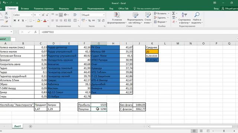Click the Office Tab ribbon tab
The width and height of the screenshot is (238, 133).
123,8
